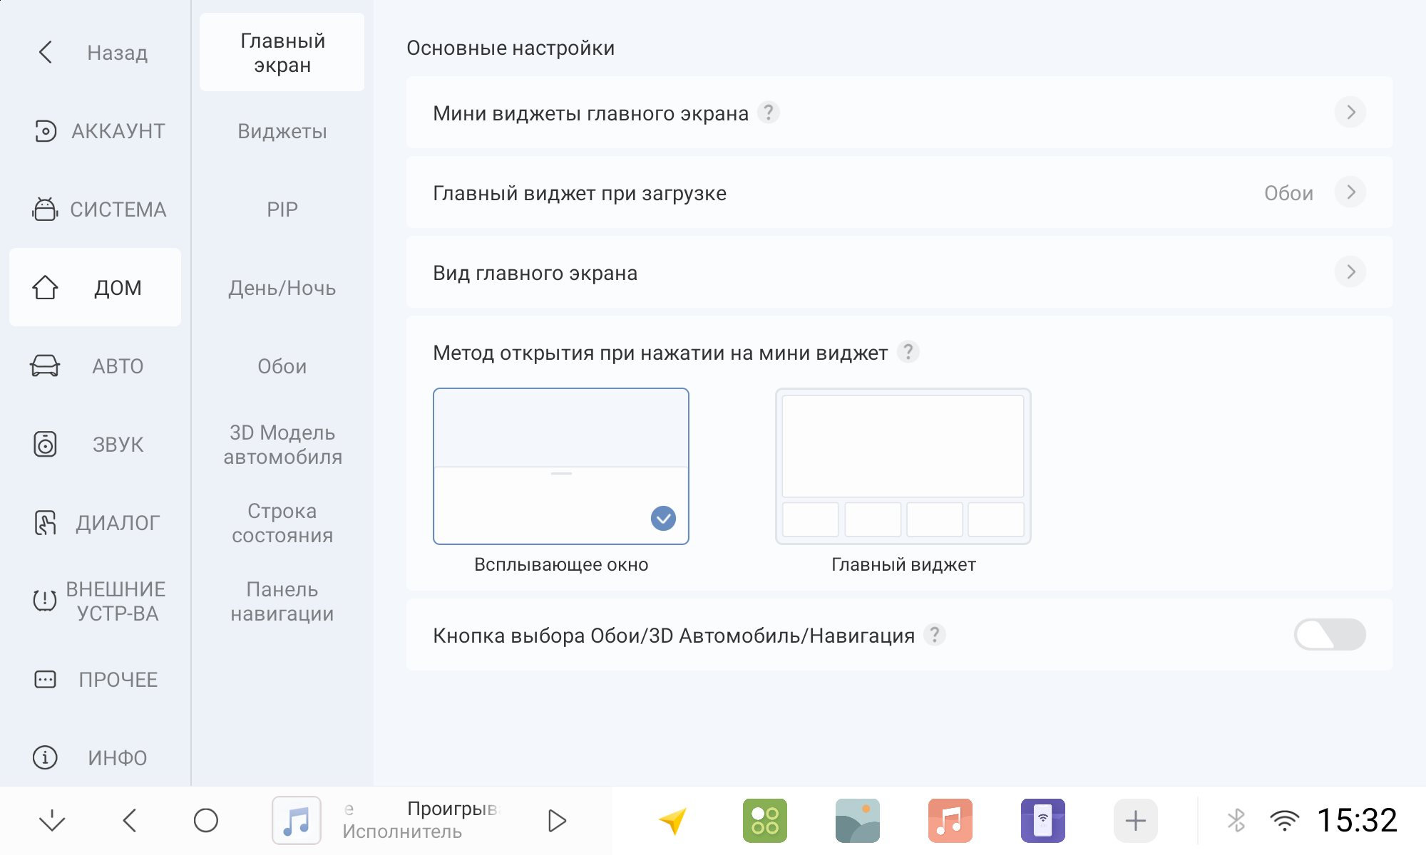This screenshot has width=1426, height=855.
Task: Open the gallery landscape app icon
Action: pyautogui.click(x=857, y=821)
